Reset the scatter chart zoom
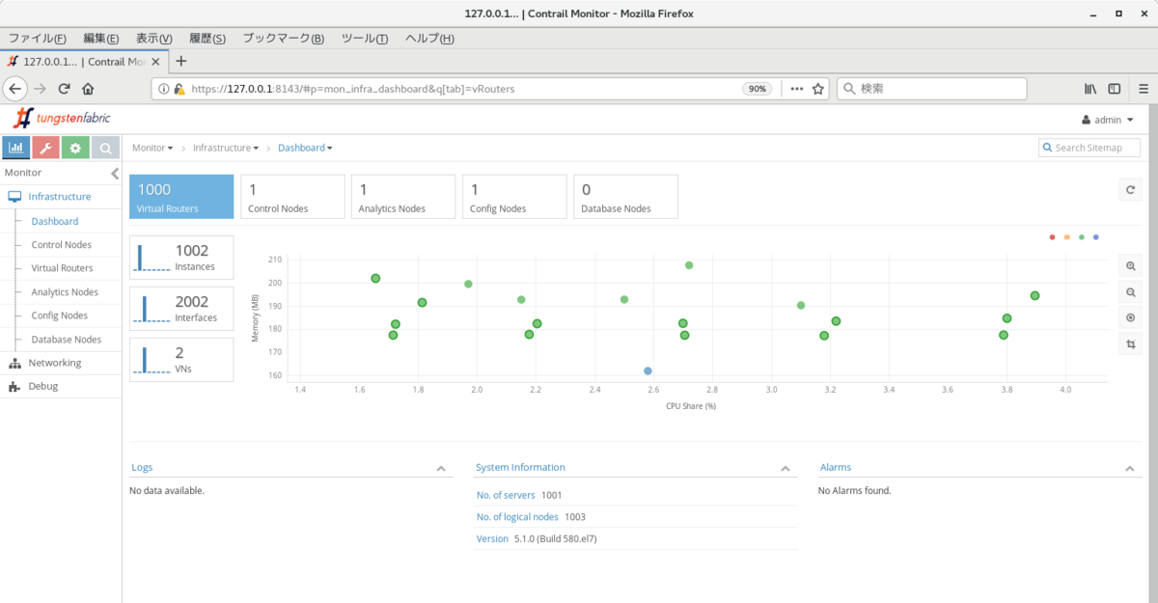The height and width of the screenshot is (603, 1158). 1130,317
